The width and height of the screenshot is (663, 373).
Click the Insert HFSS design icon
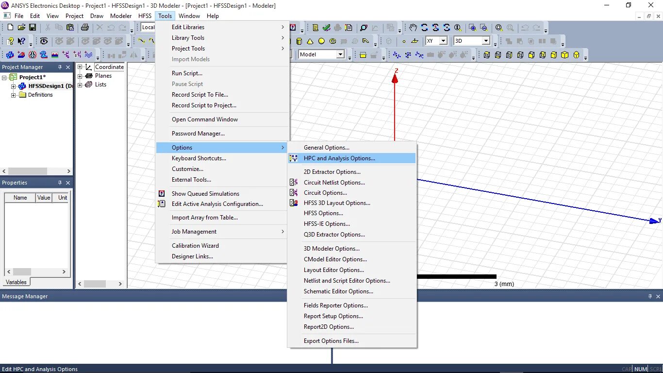[10, 55]
